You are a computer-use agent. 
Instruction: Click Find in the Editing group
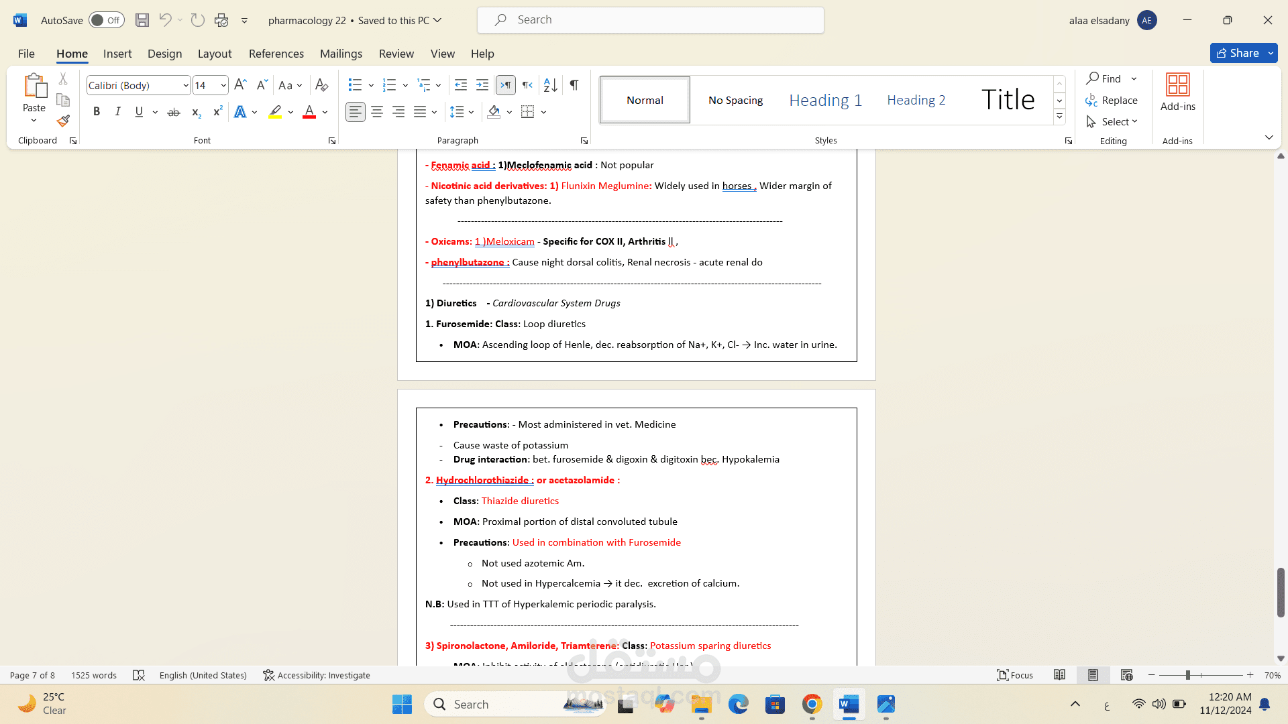[x=1104, y=78]
